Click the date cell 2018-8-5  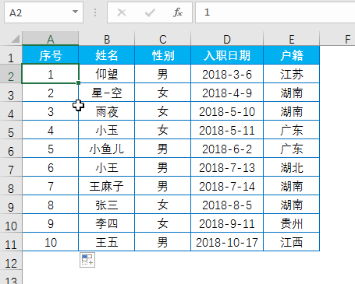[227, 205]
